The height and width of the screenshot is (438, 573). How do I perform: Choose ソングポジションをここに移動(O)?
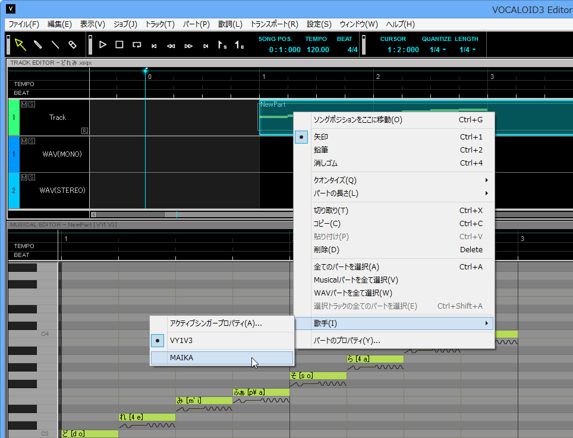(394, 120)
